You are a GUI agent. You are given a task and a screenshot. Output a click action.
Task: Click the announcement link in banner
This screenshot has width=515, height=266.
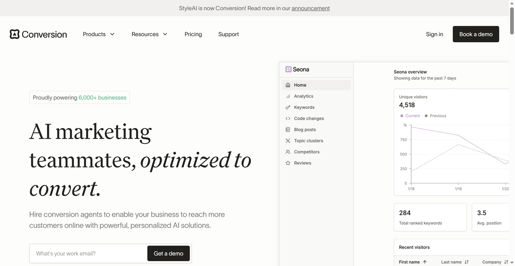pyautogui.click(x=311, y=8)
